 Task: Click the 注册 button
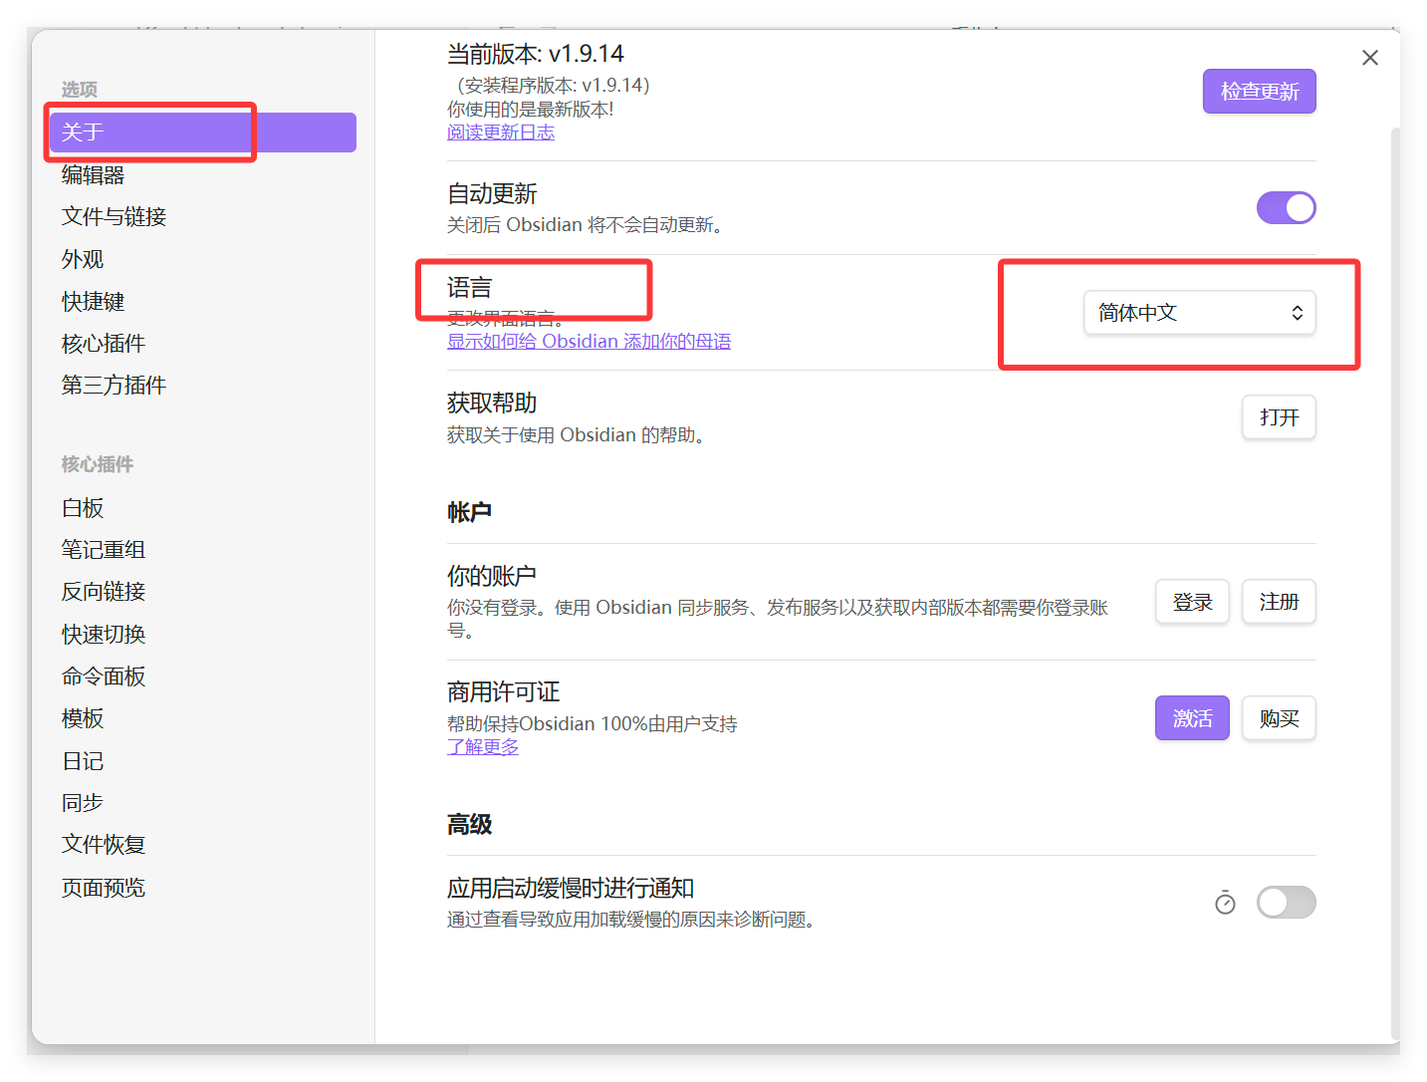click(1279, 602)
